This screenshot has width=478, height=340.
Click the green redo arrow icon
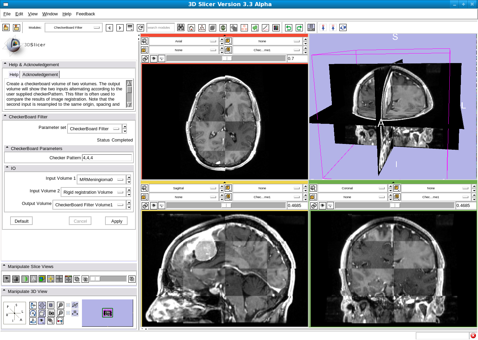tap(299, 28)
